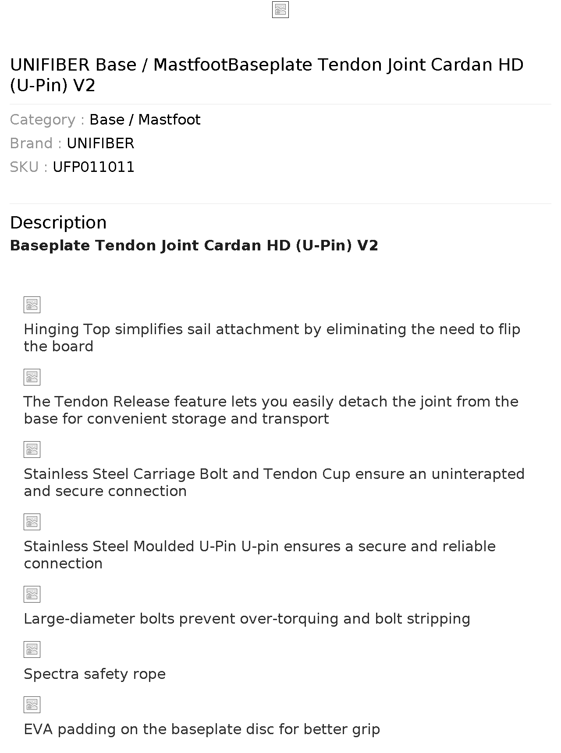
Task: Click bold Baseplate Tendon Joint Cardan subtitle
Action: [x=194, y=246]
